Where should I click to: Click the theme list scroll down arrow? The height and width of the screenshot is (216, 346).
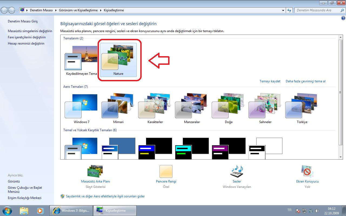[x=341, y=157]
